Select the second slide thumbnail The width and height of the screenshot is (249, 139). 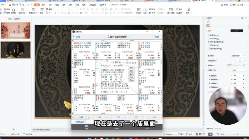16,50
